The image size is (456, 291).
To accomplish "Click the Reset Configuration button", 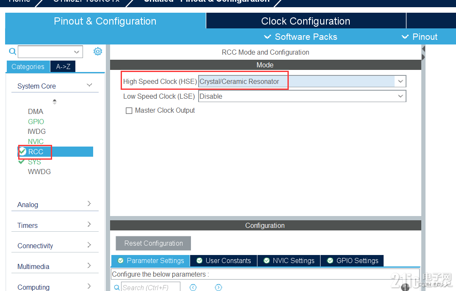I will point(153,243).
